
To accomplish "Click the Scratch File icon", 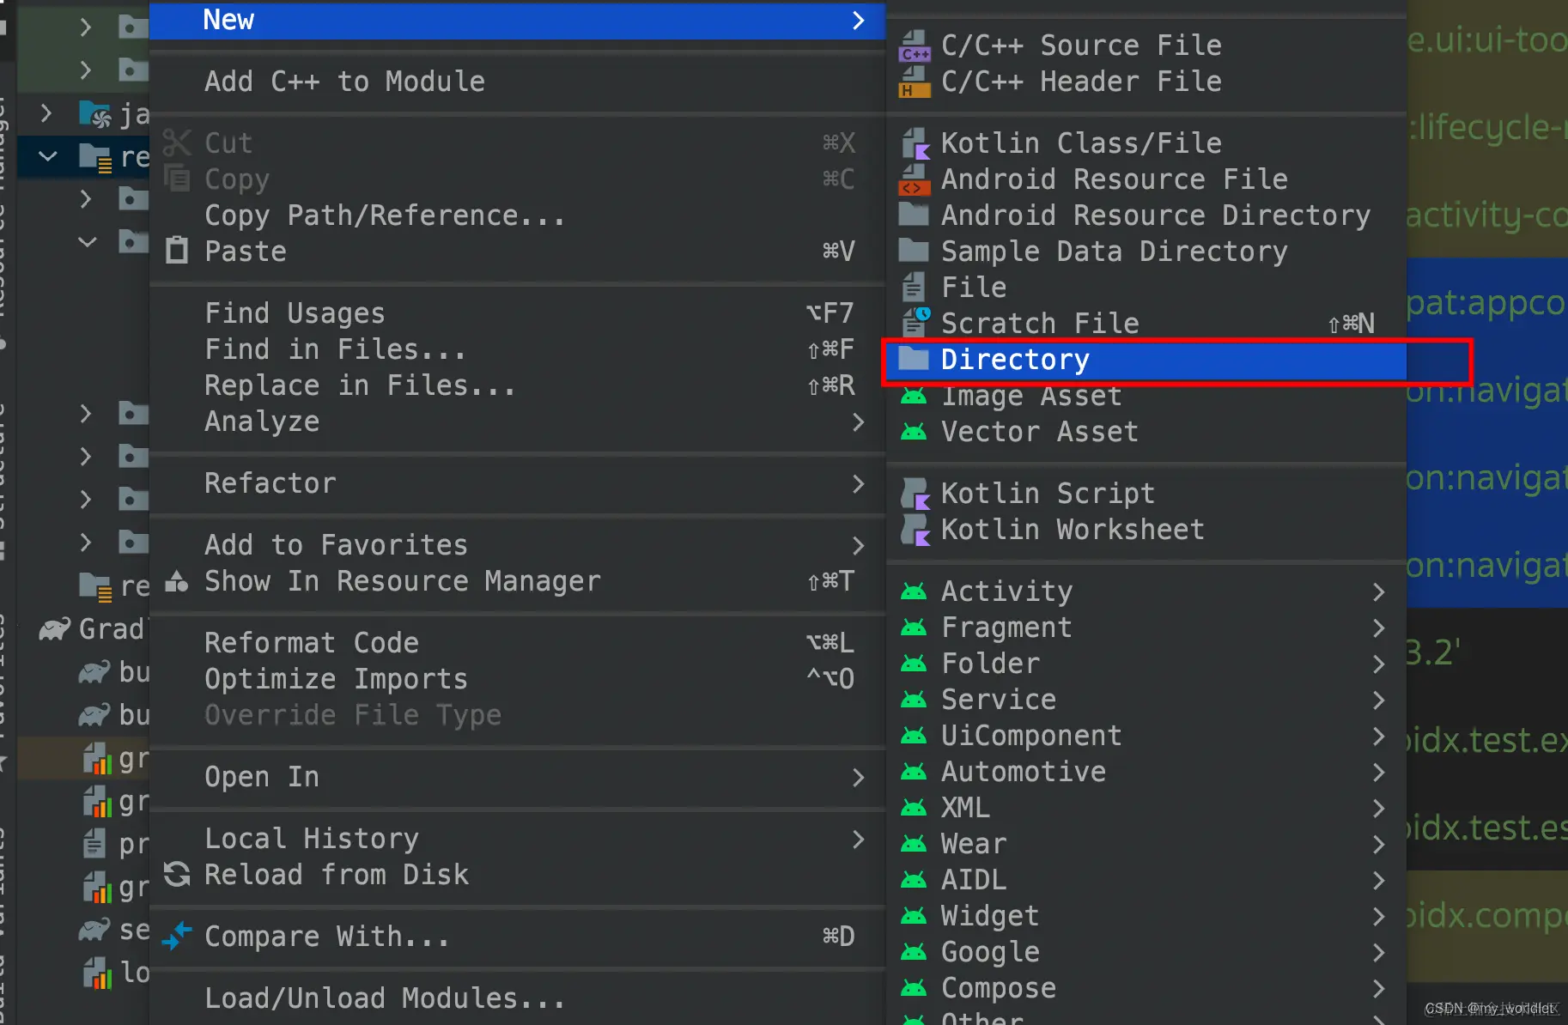I will tap(915, 323).
